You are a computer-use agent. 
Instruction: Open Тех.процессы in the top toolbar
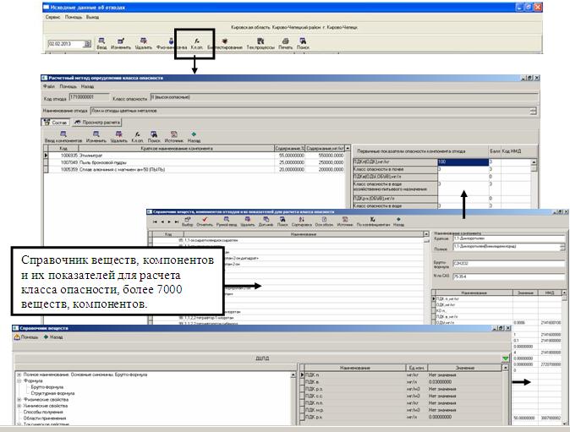tap(260, 43)
